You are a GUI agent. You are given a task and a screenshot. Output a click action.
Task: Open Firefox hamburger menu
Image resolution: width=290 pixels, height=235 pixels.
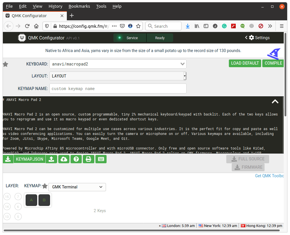pos(281,26)
